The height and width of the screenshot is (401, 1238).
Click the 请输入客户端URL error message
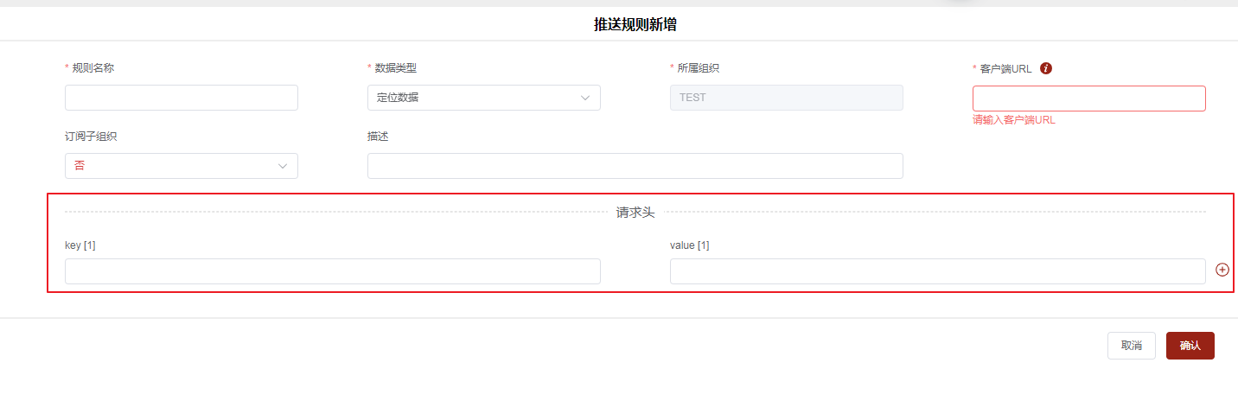click(x=1013, y=120)
